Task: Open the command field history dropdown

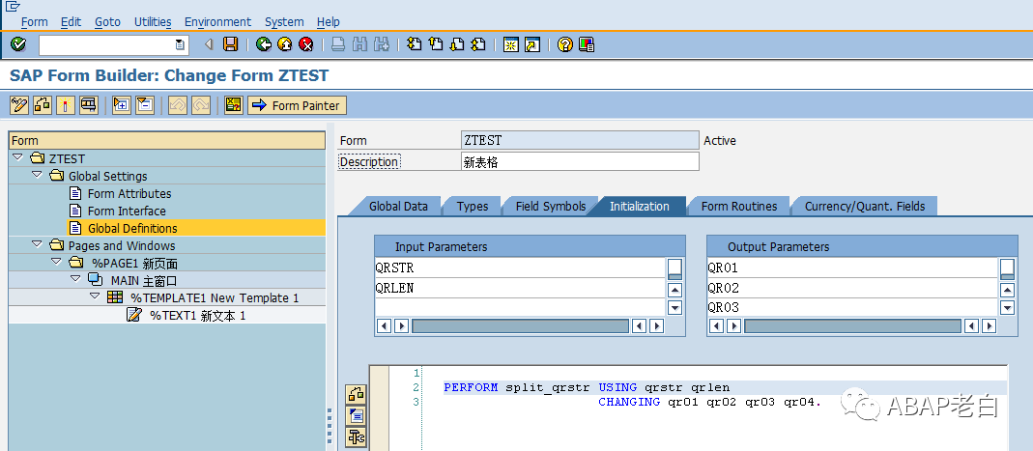Action: coord(180,44)
